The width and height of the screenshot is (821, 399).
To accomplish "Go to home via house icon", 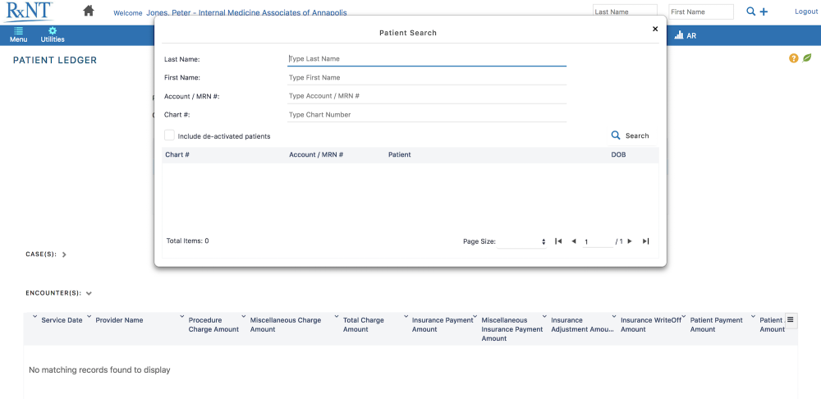I will (89, 11).
